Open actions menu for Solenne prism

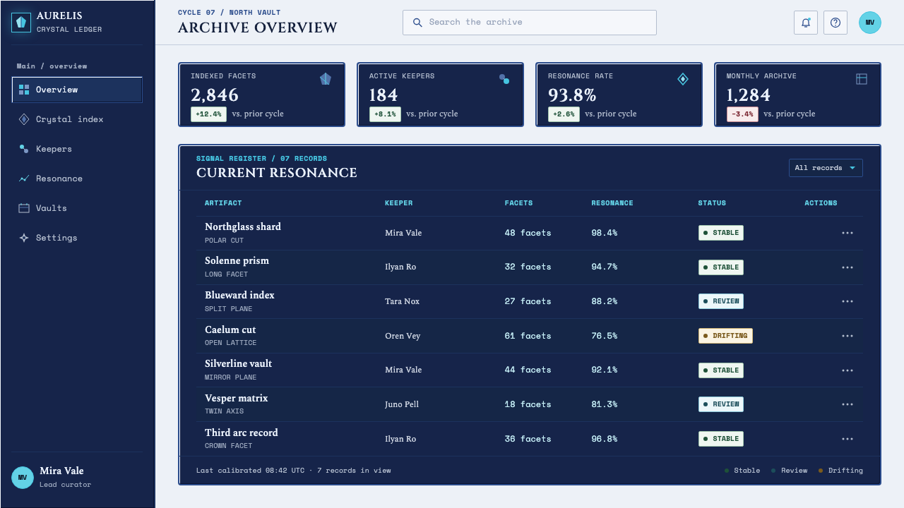coord(847,267)
